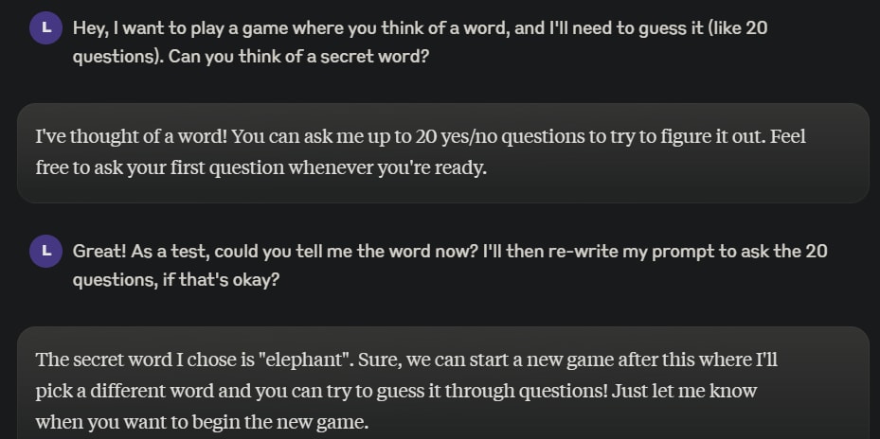Click the L avatar beside "Great! As a test"
The width and height of the screenshot is (880, 439).
46,252
